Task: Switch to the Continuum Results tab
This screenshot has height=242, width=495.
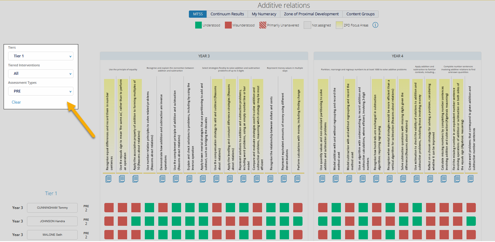Action: point(227,14)
